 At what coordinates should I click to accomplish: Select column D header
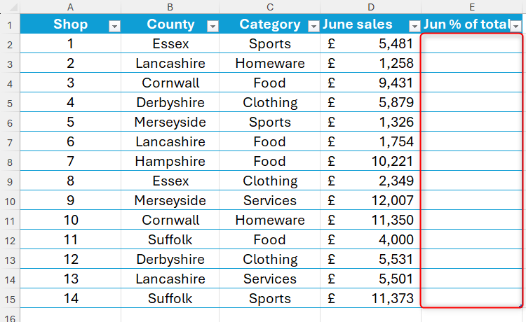pyautogui.click(x=371, y=7)
